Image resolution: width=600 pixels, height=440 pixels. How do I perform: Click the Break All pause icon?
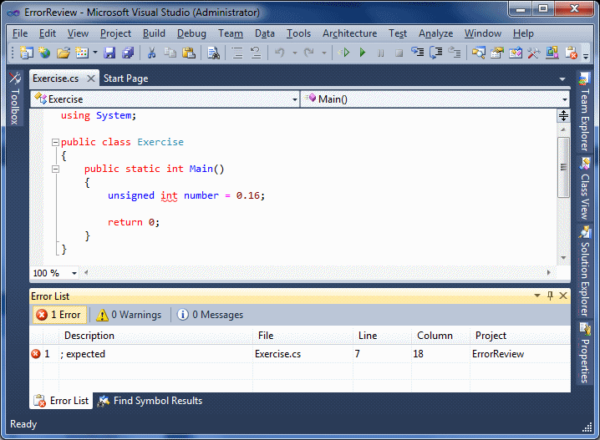380,53
